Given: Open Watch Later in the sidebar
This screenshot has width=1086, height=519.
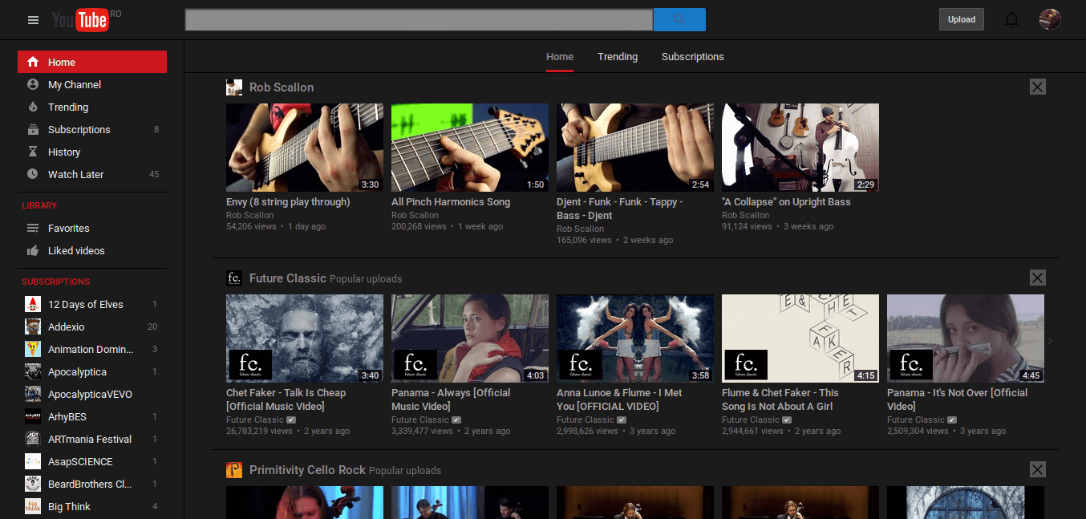Looking at the screenshot, I should click(x=75, y=174).
